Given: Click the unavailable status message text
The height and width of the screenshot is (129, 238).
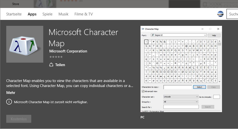Looking at the screenshot, I should pyautogui.click(x=51, y=102).
